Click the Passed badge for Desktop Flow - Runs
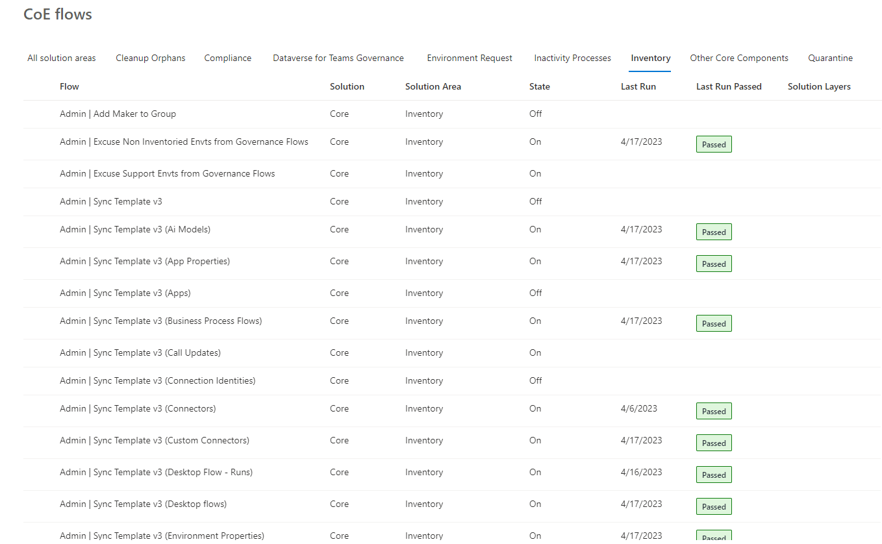882x544 pixels. click(713, 475)
